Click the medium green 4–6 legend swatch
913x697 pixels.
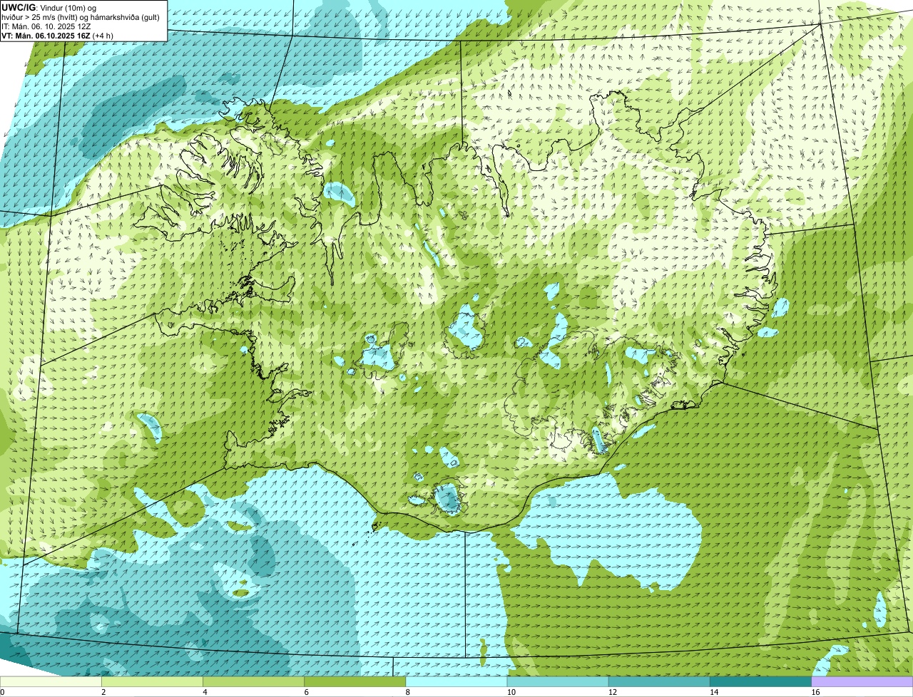click(253, 682)
